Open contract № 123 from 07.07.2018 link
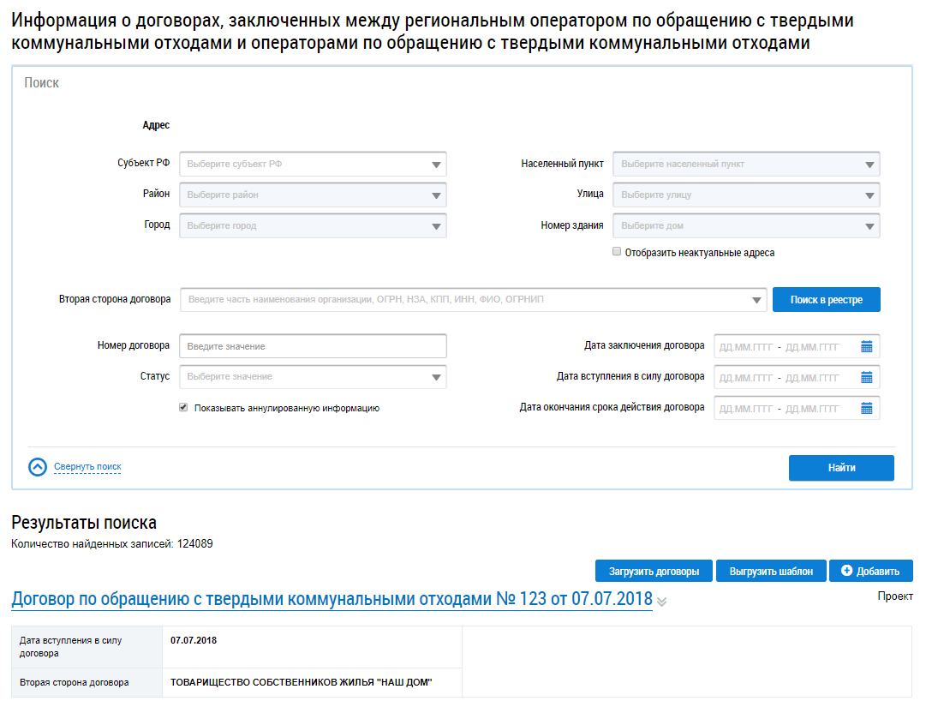 coord(332,598)
